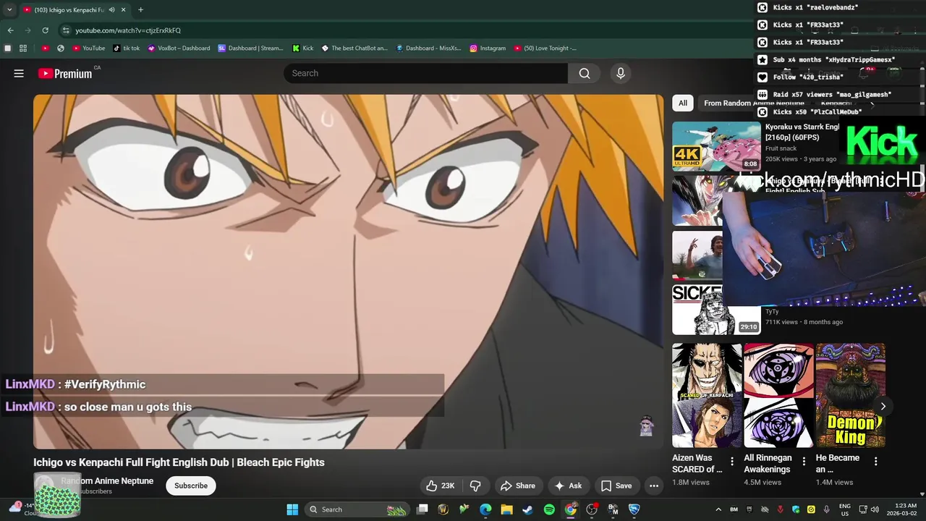Open World of Warcraft icon in taskbar
The height and width of the screenshot is (521, 926).
coord(443,509)
